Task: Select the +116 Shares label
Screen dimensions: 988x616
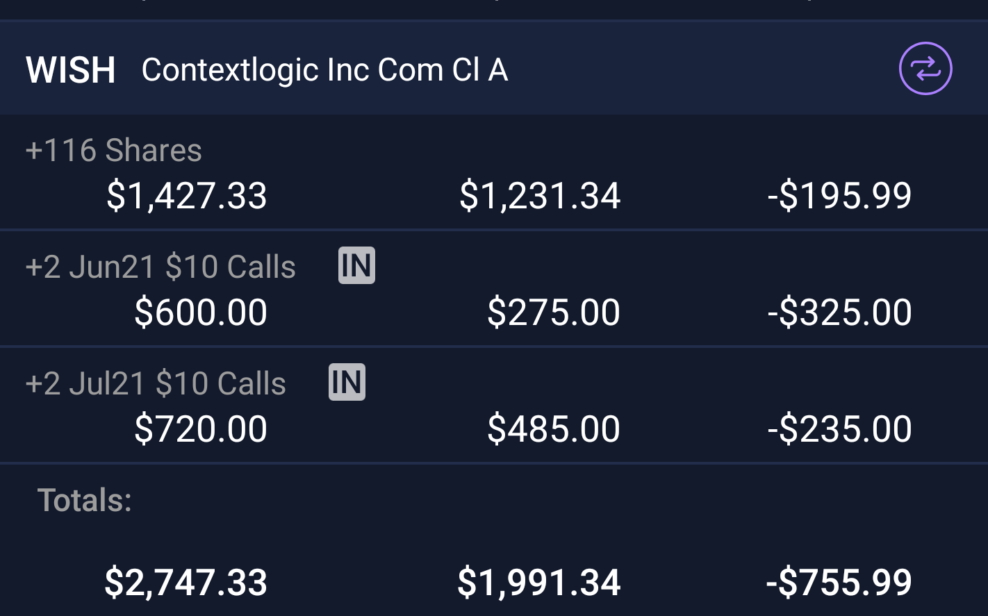Action: 113,150
